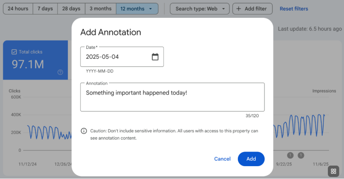The width and height of the screenshot is (344, 179).
Task: Toggle the Total clicks checkbox
Action: click(x=14, y=52)
